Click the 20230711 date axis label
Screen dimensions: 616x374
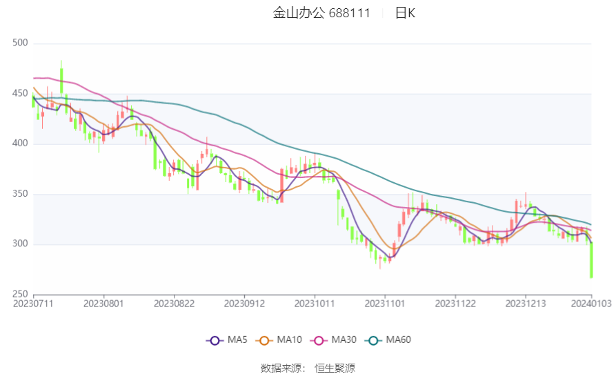[33, 304]
